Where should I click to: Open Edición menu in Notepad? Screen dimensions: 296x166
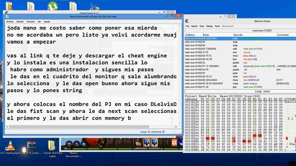click(20, 22)
